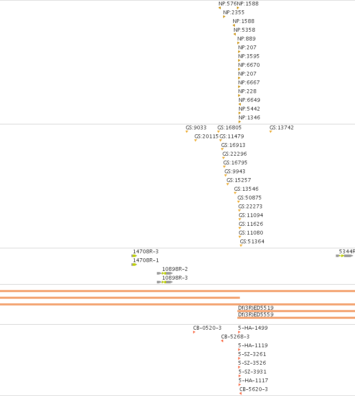This screenshot has width=355, height=396.
Task: Select the 10898R-3 transcript glyph
Action: tap(165, 282)
